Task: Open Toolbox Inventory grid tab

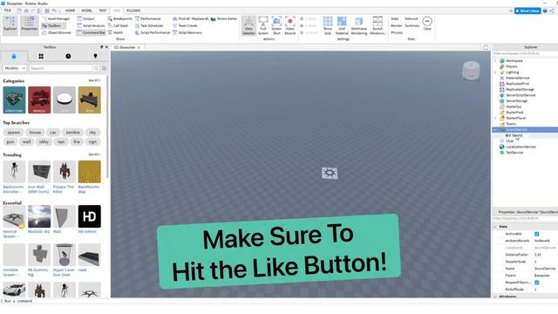Action: pos(41,56)
